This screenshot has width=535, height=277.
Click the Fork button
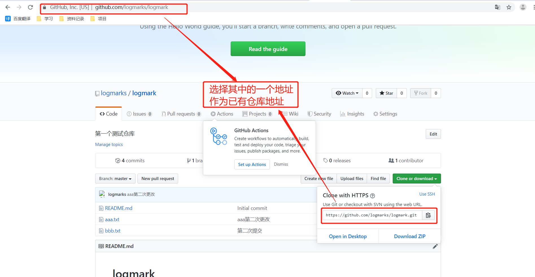(421, 93)
